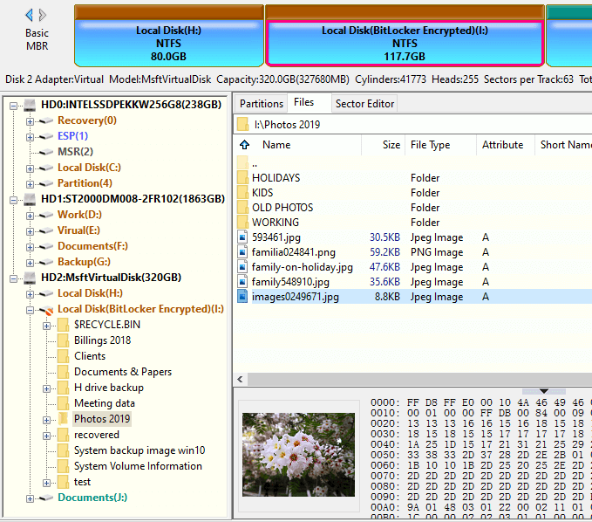
Task: Select Local Disk (H:) partition block
Action: pos(168,43)
